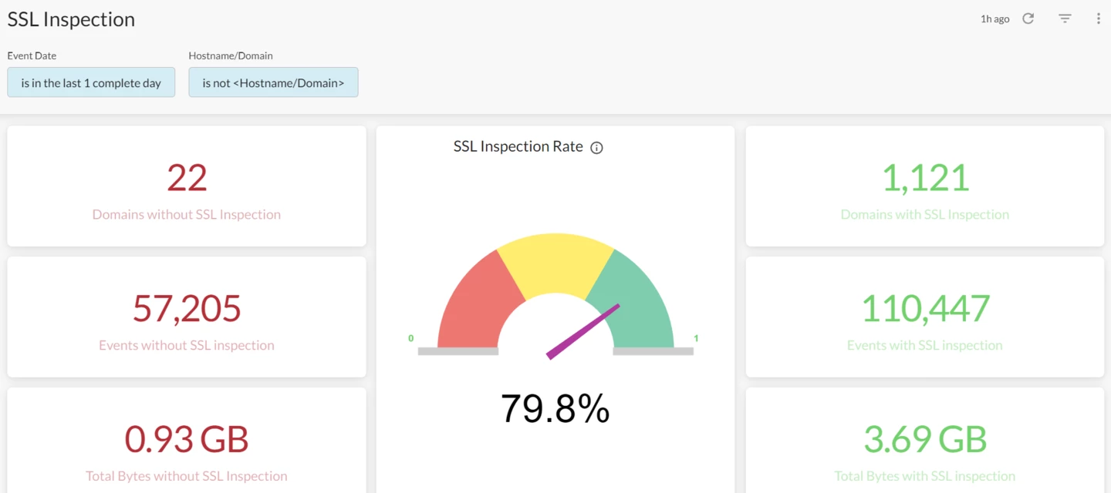Click the SSL Inspection dashboard title
The image size is (1111, 493).
point(71,19)
